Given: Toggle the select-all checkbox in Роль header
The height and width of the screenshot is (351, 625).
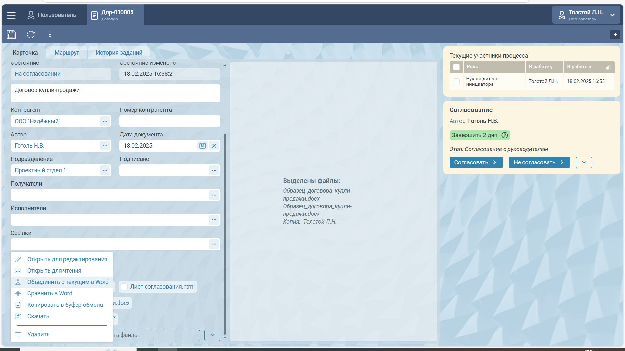Looking at the screenshot, I should (x=456, y=67).
